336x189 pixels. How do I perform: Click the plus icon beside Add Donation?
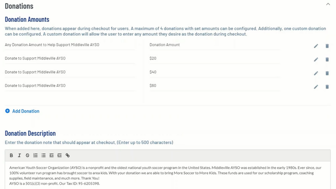tap(8, 111)
